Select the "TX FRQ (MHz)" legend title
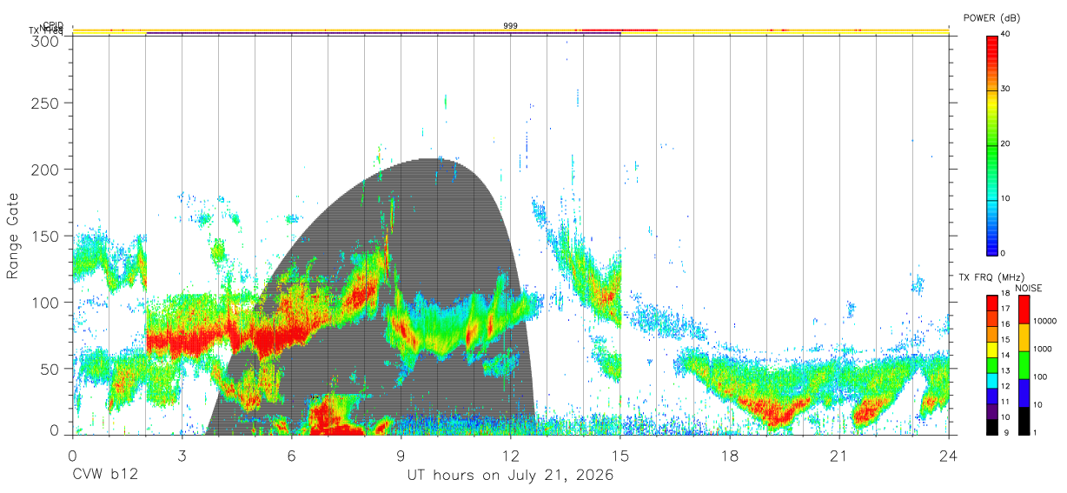 click(x=991, y=276)
